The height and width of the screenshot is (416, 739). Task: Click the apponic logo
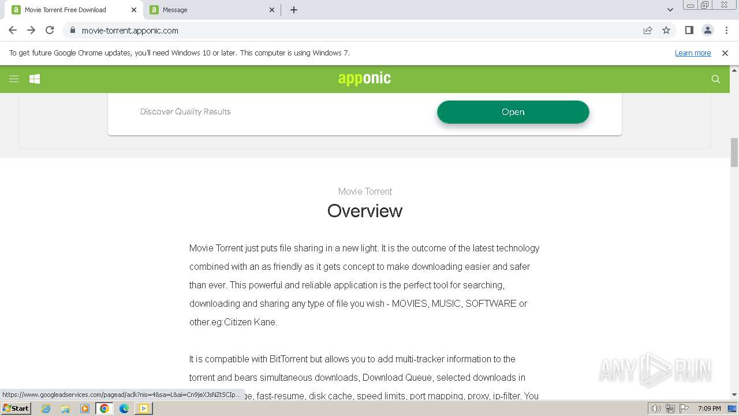[364, 79]
